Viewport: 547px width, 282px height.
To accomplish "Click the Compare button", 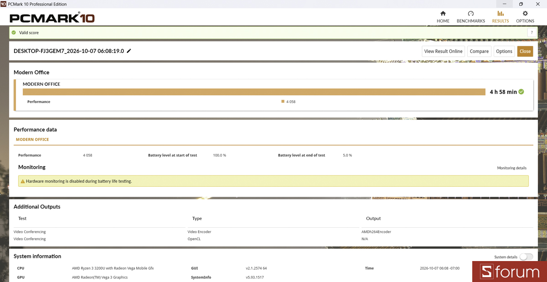I will tap(479, 51).
